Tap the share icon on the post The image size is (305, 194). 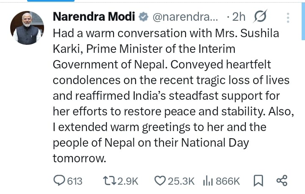pos(282,180)
